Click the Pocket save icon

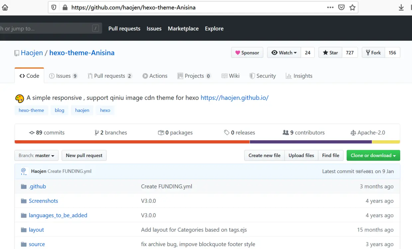(341, 7)
